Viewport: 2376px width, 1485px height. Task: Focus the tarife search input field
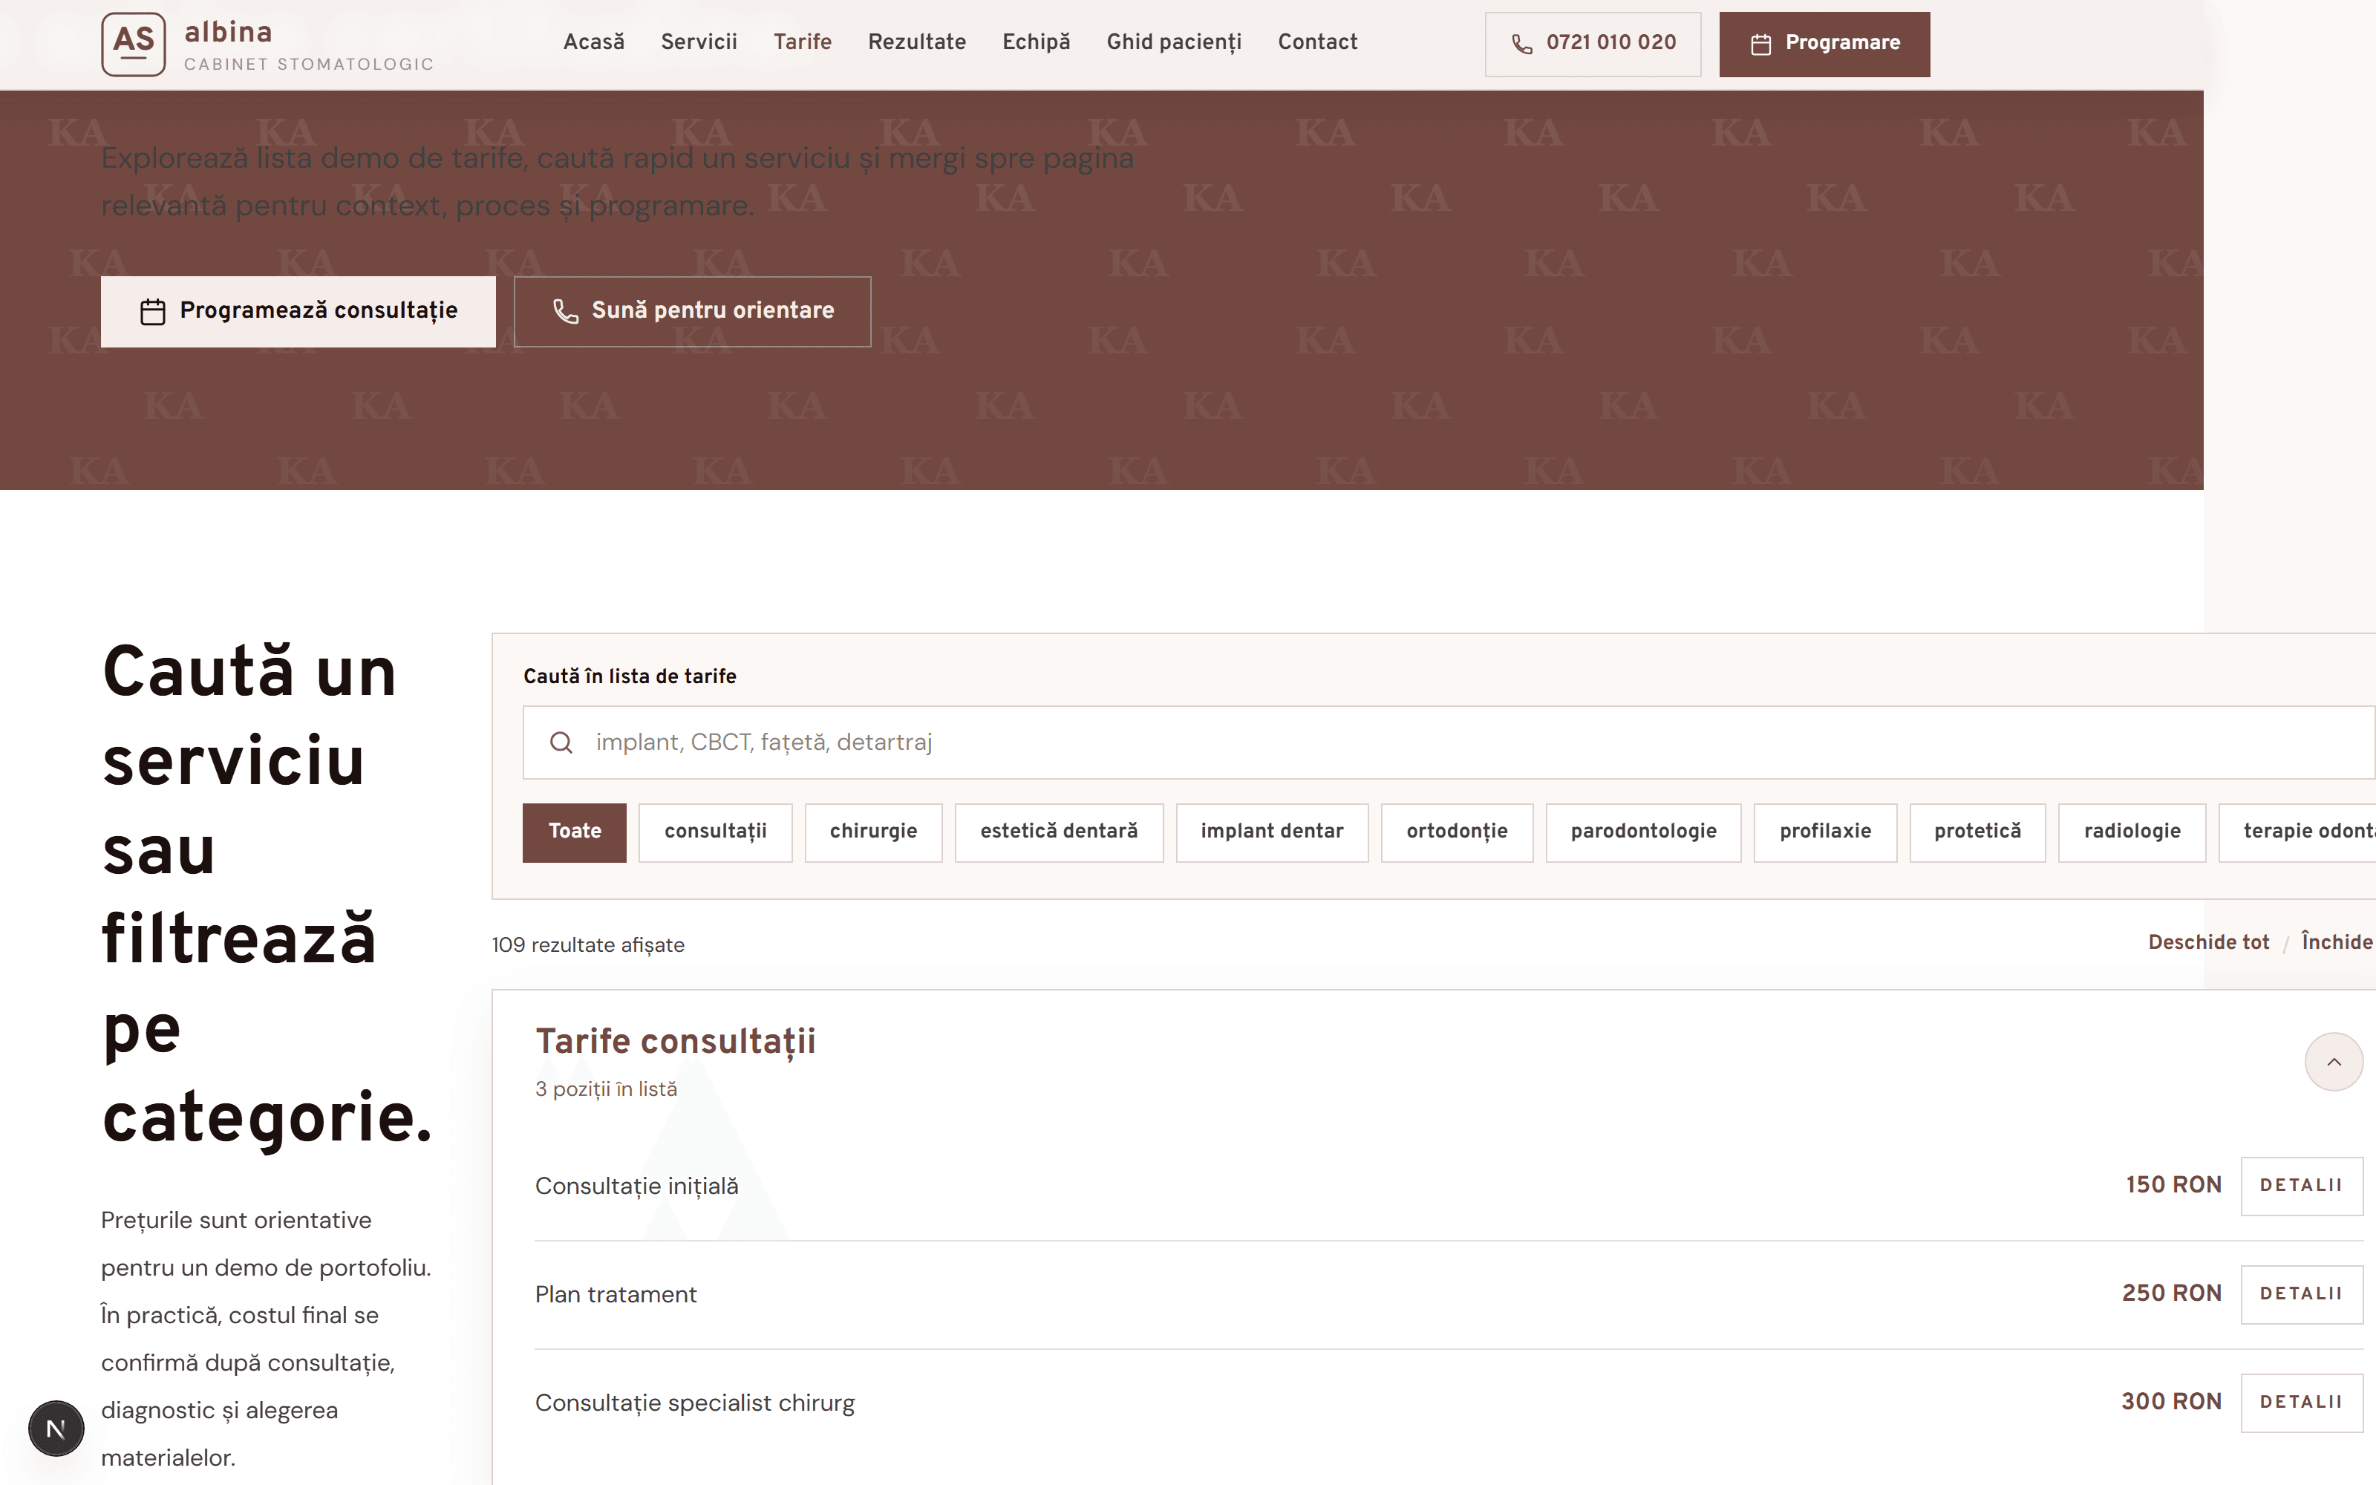[1448, 742]
